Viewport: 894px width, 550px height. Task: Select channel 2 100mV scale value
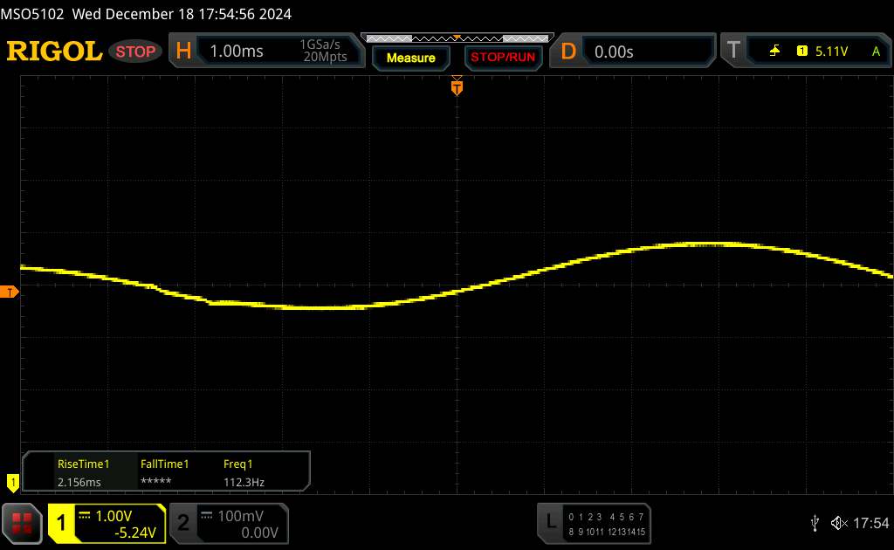pyautogui.click(x=240, y=516)
